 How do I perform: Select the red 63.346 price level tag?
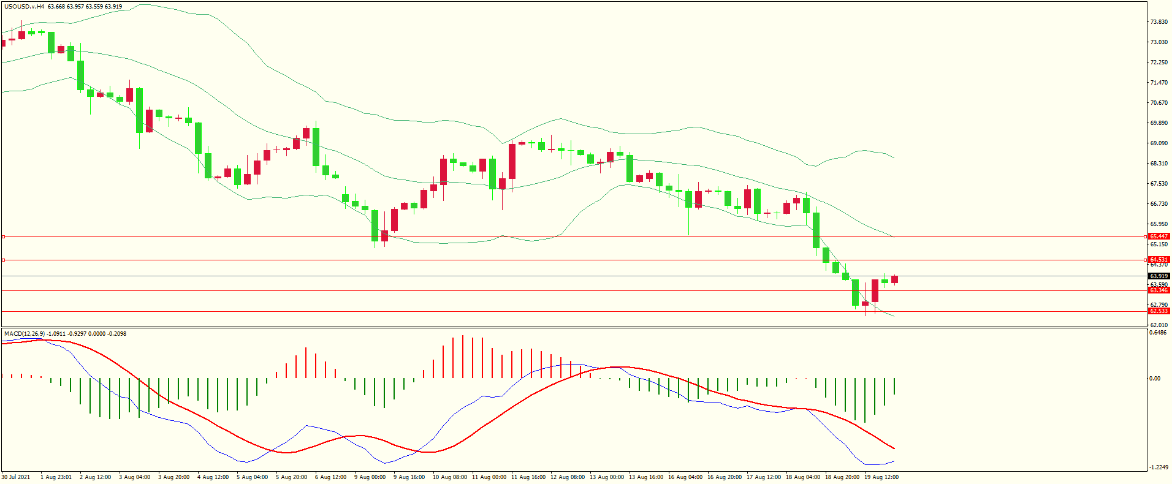(1159, 290)
